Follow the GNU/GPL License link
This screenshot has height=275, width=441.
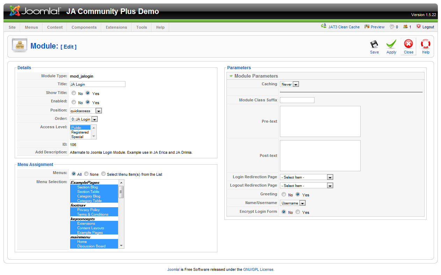click(x=258, y=269)
